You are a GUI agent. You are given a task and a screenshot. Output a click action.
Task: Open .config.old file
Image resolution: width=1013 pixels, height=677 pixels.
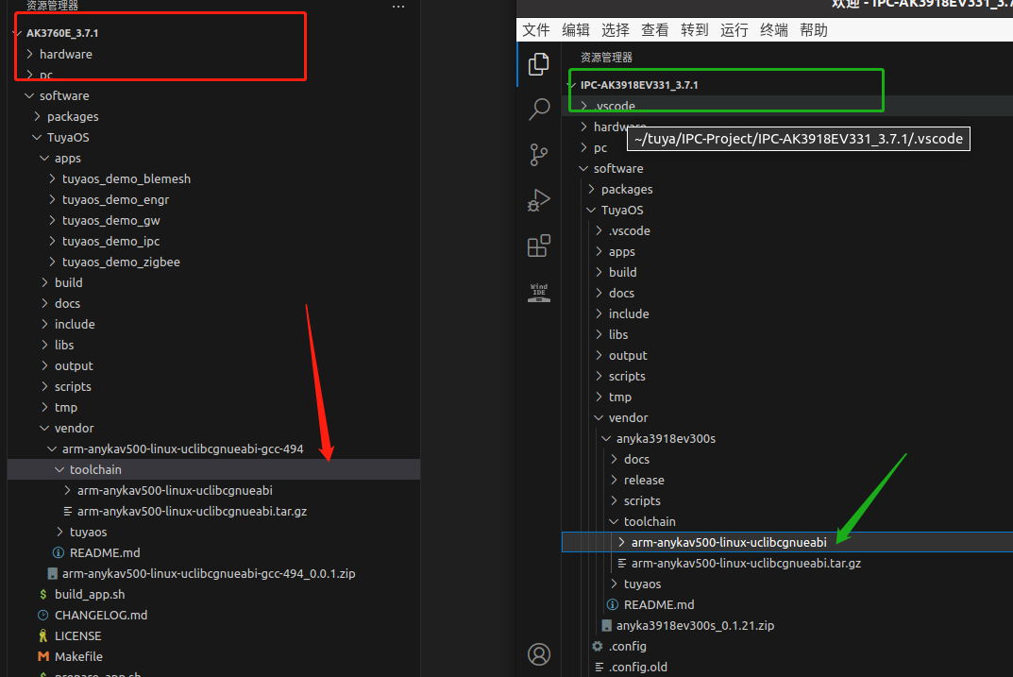click(638, 668)
